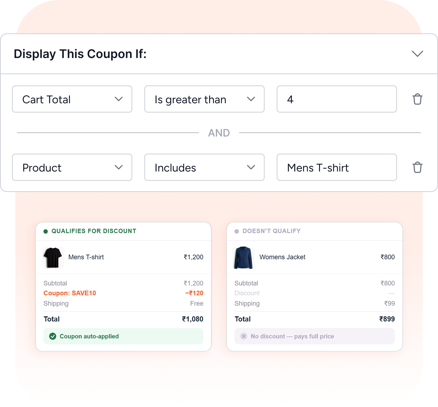Image resolution: width=438 pixels, height=407 pixels.
Task: Delete the Cart Total condition row
Action: click(x=417, y=99)
